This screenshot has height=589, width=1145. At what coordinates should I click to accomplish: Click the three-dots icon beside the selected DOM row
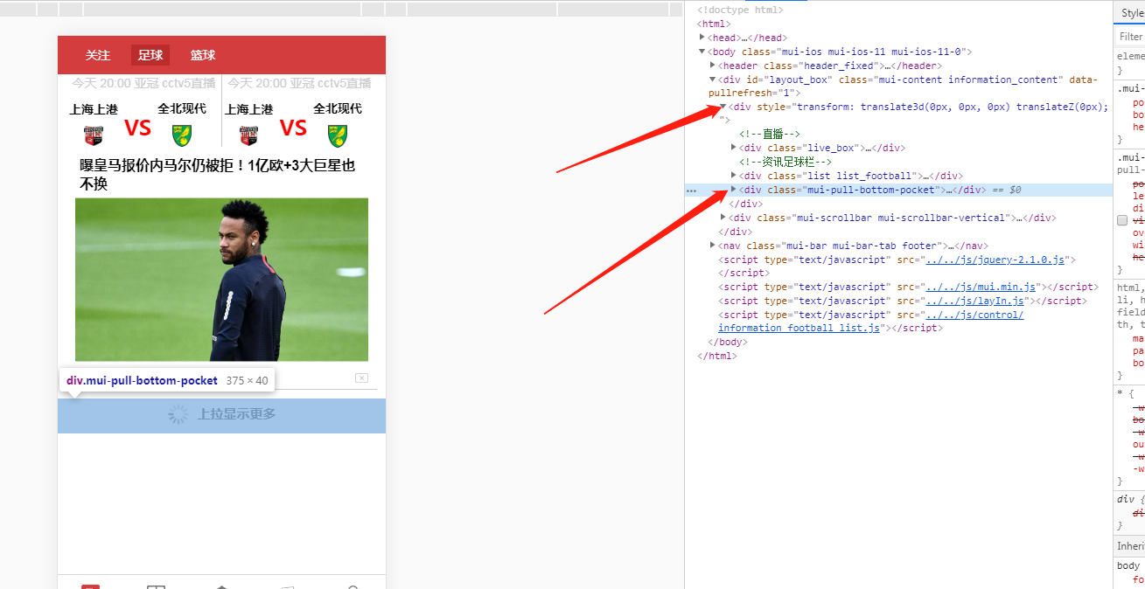click(x=691, y=190)
